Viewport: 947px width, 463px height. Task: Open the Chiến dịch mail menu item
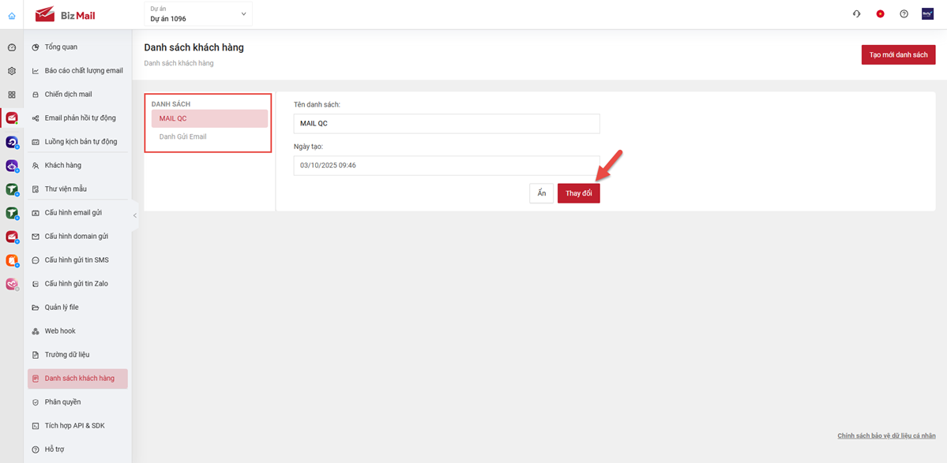(68, 95)
